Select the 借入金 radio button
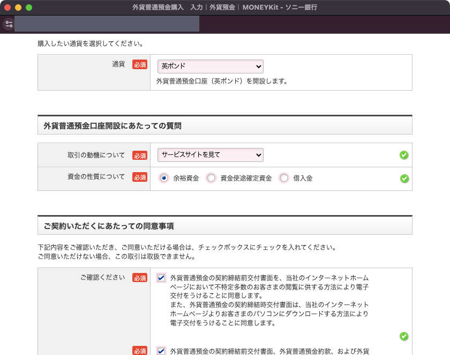 click(x=284, y=178)
